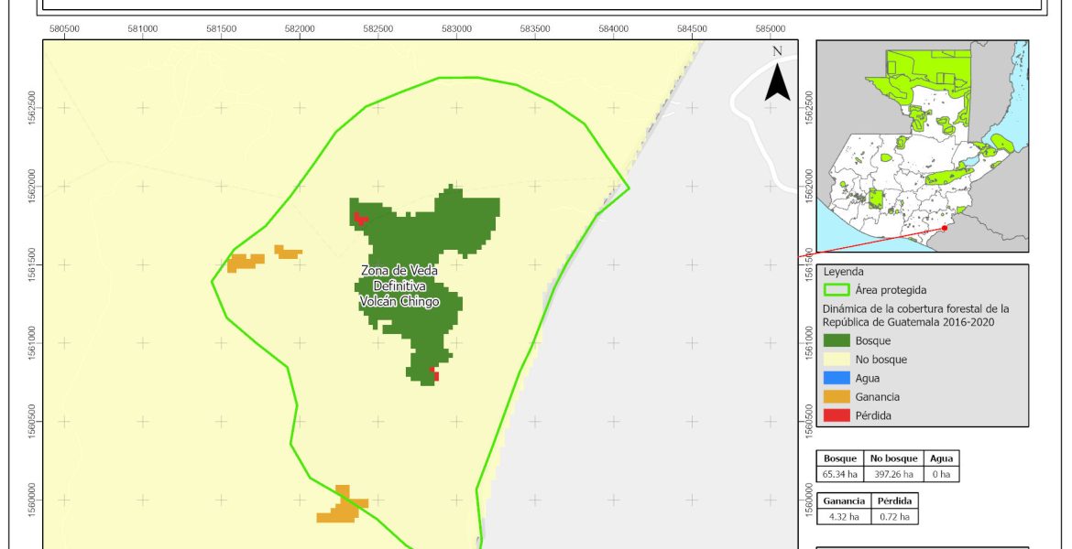
Task: Click red loss patch at forest's northwest edge
Action: (360, 219)
